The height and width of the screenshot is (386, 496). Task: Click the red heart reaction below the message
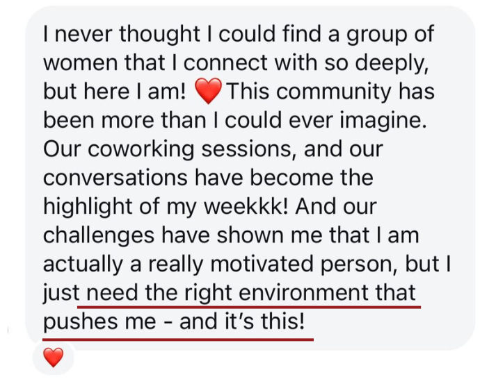[54, 358]
